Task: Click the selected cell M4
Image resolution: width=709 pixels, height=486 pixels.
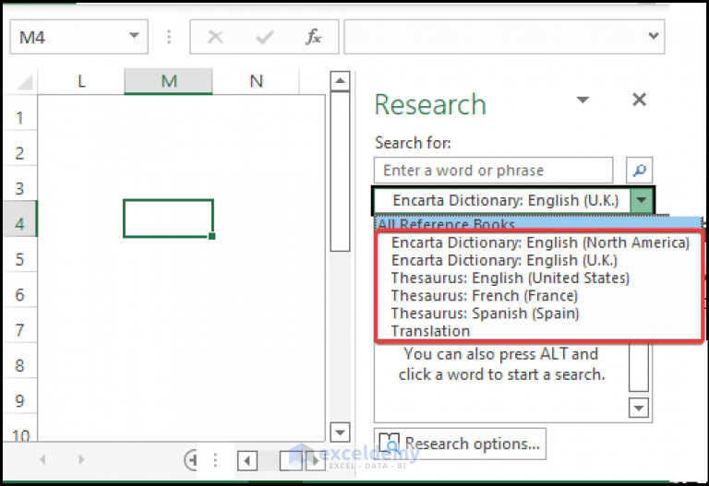Action: pyautogui.click(x=168, y=219)
